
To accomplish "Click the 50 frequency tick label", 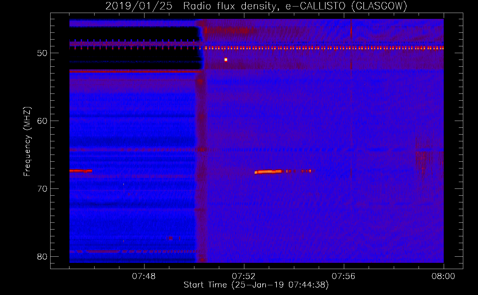I will [x=42, y=53].
